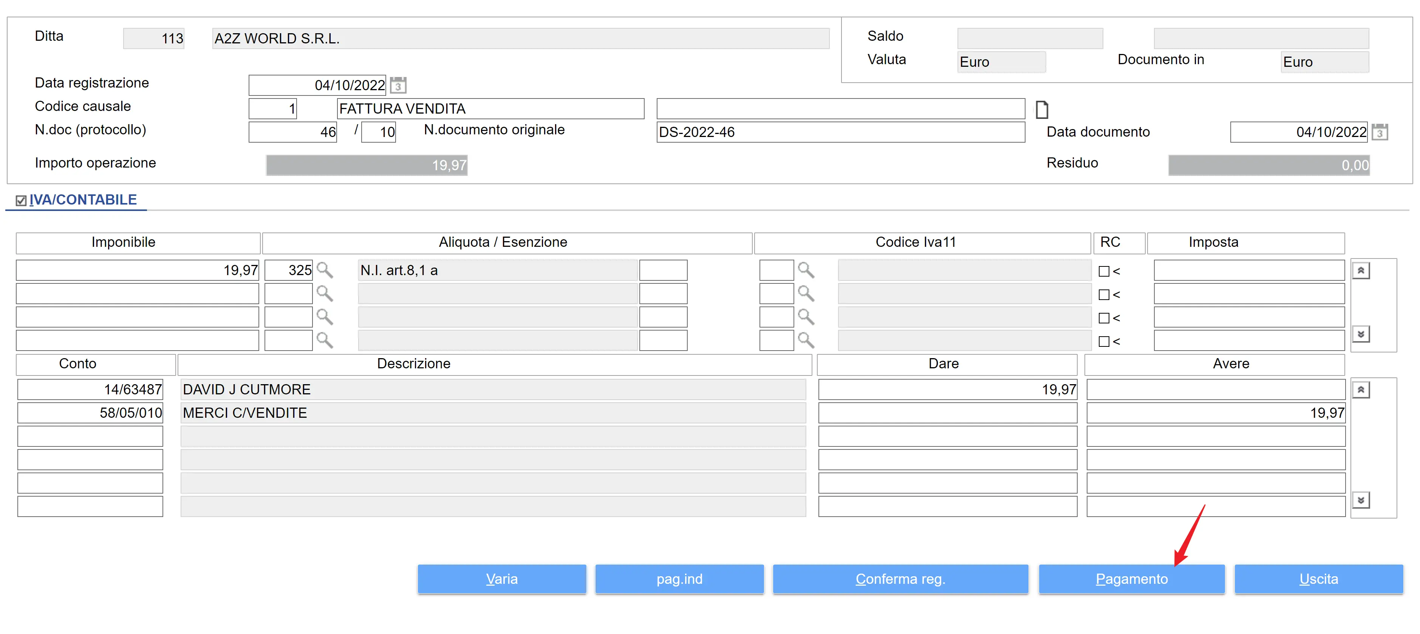The image size is (1420, 634).
Task: Open Codice Iva11 lookup on fourth row
Action: [806, 341]
